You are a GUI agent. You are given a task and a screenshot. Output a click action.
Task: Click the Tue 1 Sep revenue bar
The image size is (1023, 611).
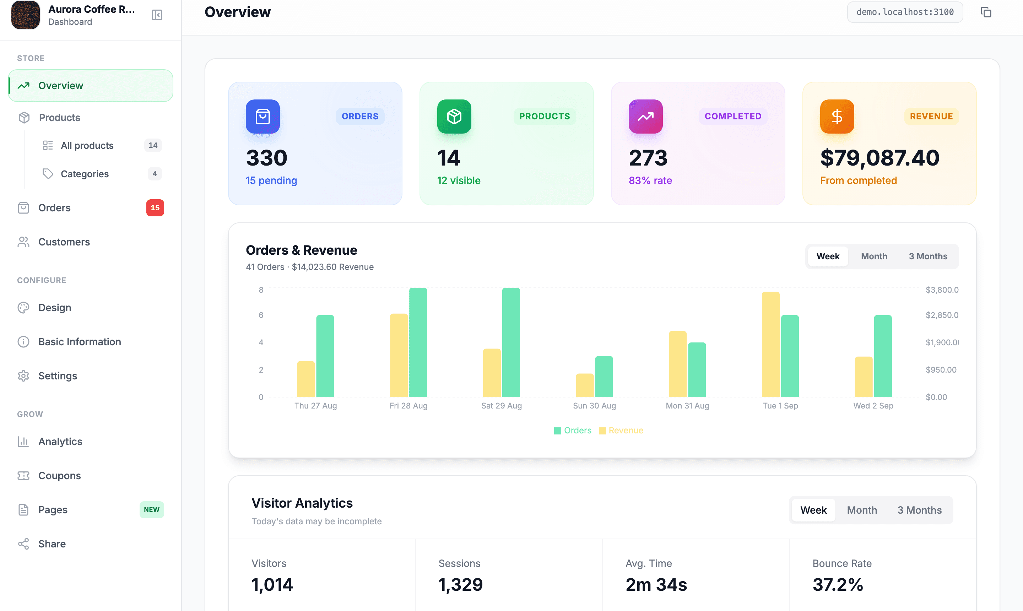point(771,345)
